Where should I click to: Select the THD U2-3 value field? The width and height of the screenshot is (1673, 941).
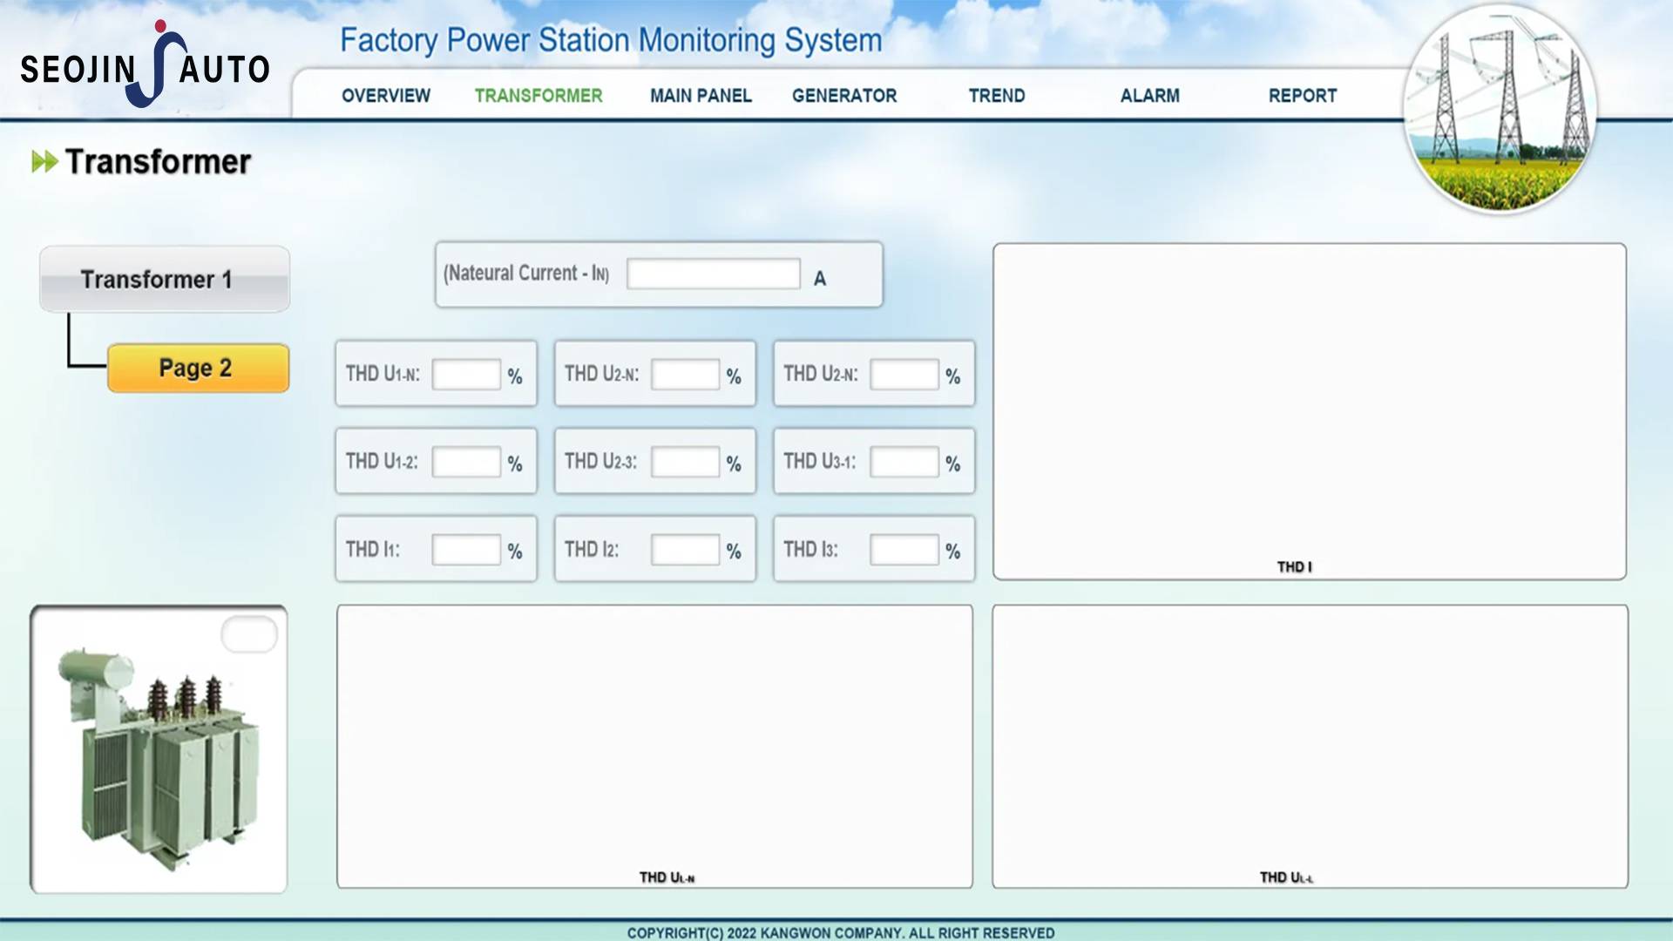coord(685,463)
